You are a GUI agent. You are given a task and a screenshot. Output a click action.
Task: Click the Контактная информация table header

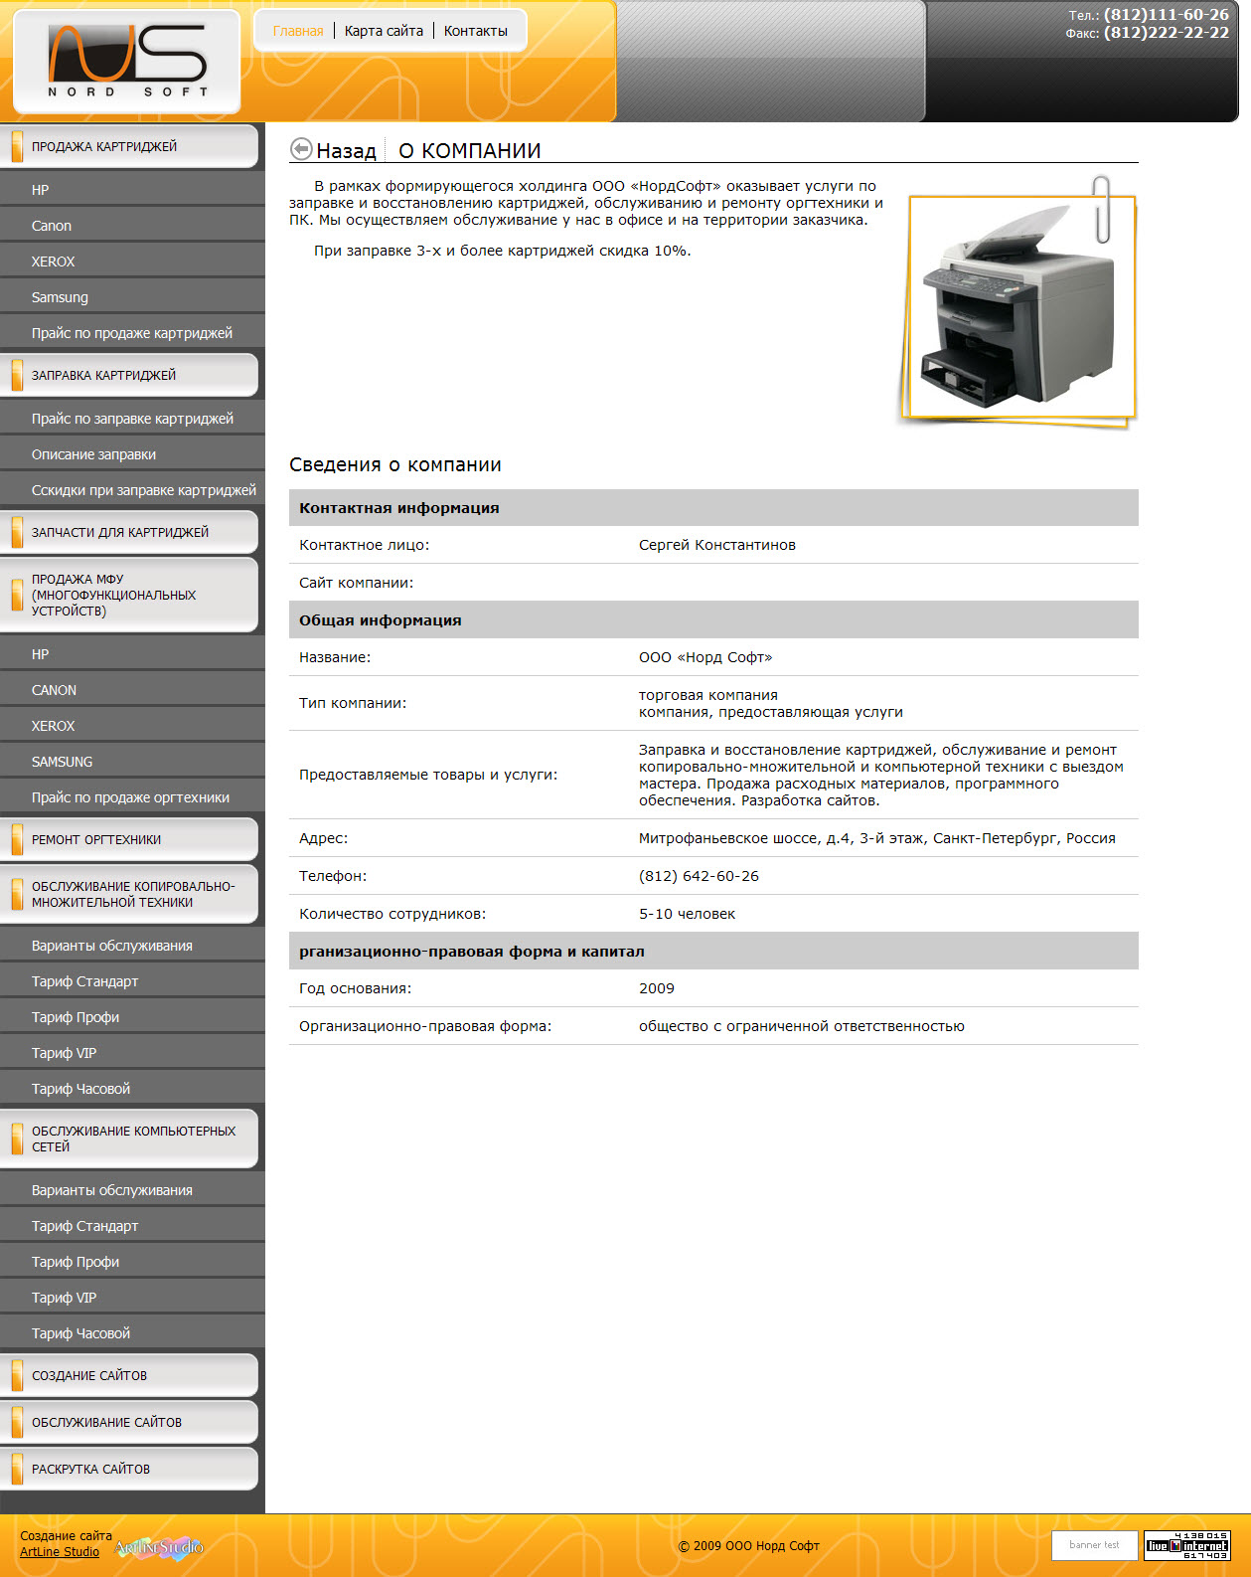point(713,507)
